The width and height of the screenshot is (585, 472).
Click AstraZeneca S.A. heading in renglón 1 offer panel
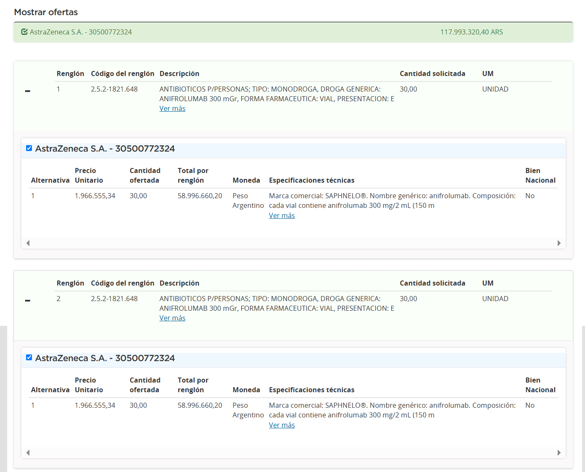pyautogui.click(x=105, y=149)
